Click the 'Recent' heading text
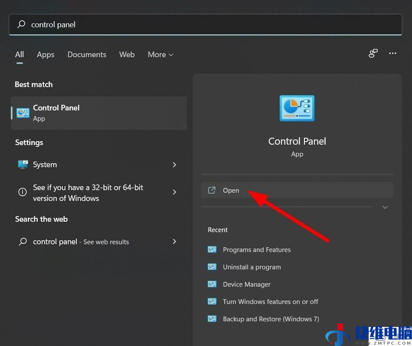 (x=218, y=230)
